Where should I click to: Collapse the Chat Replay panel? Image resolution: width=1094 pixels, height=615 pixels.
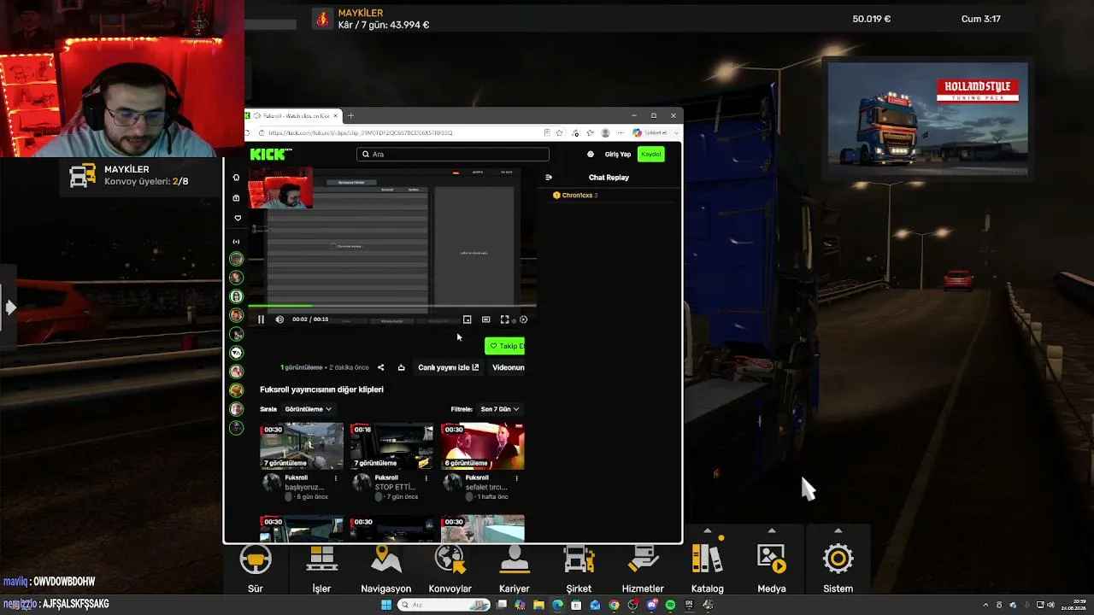pos(549,178)
